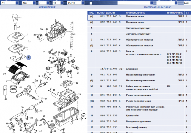Click callout 45 beside the grease tin

21,87
